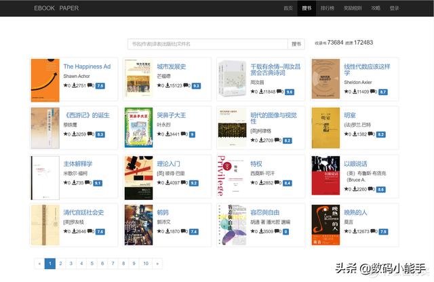Click the EBOOK PAPER site logo

click(56, 8)
